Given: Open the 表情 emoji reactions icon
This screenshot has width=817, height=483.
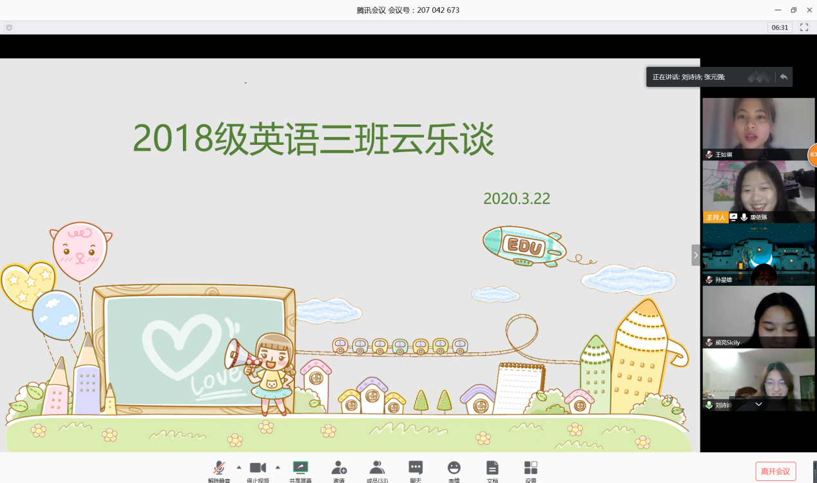Looking at the screenshot, I should click(x=454, y=469).
